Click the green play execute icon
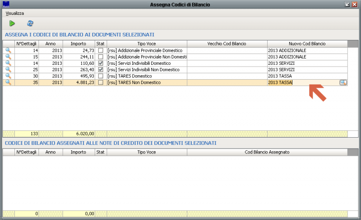Viewport: 361px width, 220px height. 12,23
